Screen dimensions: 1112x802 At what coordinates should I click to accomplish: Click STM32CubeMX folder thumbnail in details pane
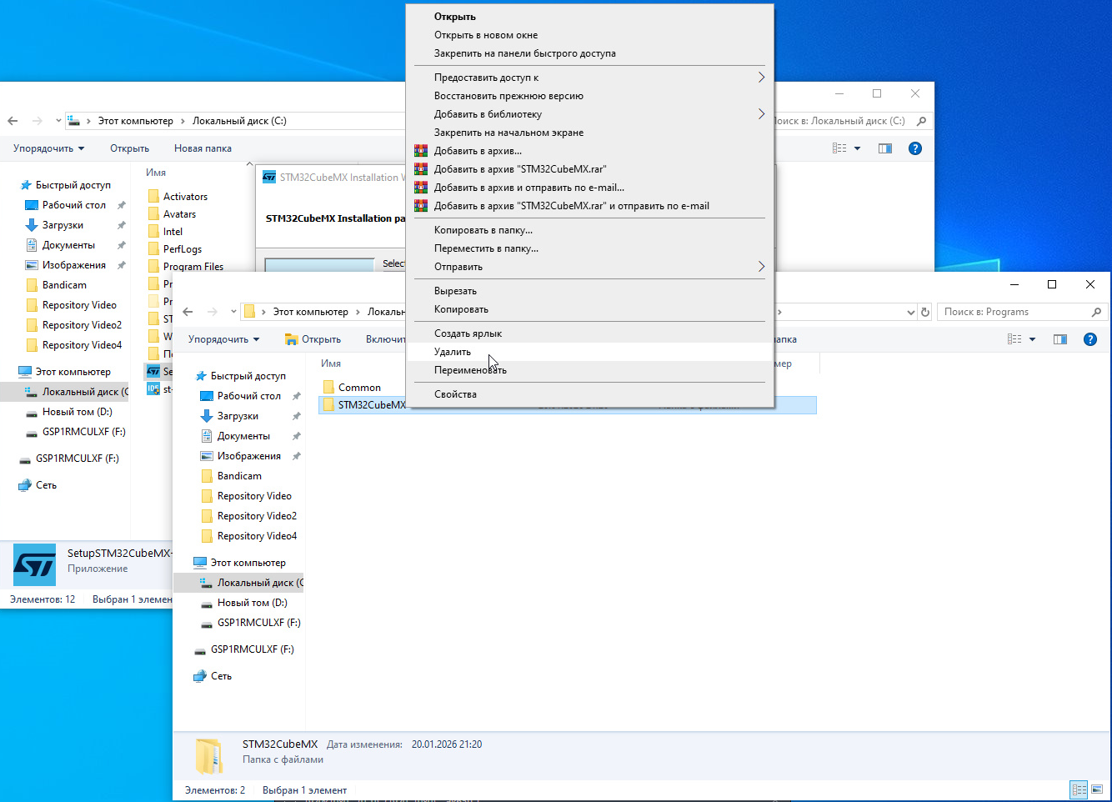click(209, 754)
